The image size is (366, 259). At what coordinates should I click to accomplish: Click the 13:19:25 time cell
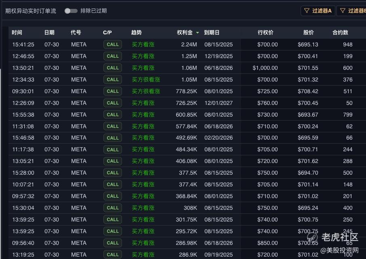(x=23, y=255)
